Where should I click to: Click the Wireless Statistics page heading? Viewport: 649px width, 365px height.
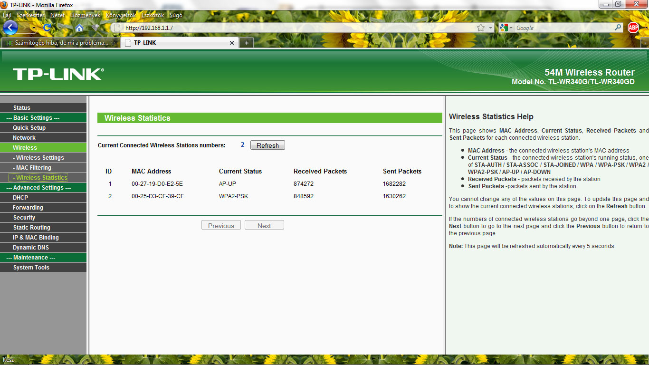(x=137, y=118)
